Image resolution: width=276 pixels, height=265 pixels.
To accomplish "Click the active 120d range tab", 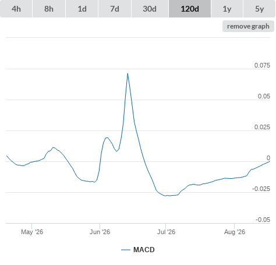I will coord(190,9).
